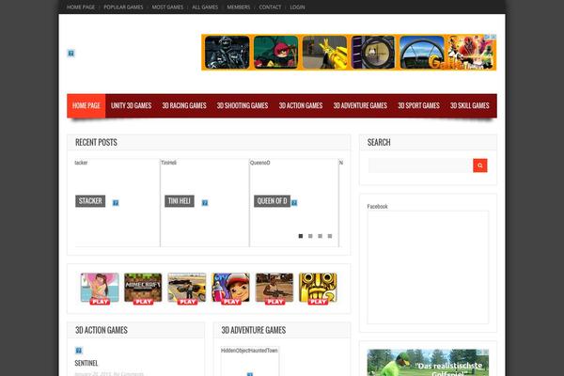Screen dimensions: 564x376
Task: Open Members in top bar
Action: click(x=239, y=7)
